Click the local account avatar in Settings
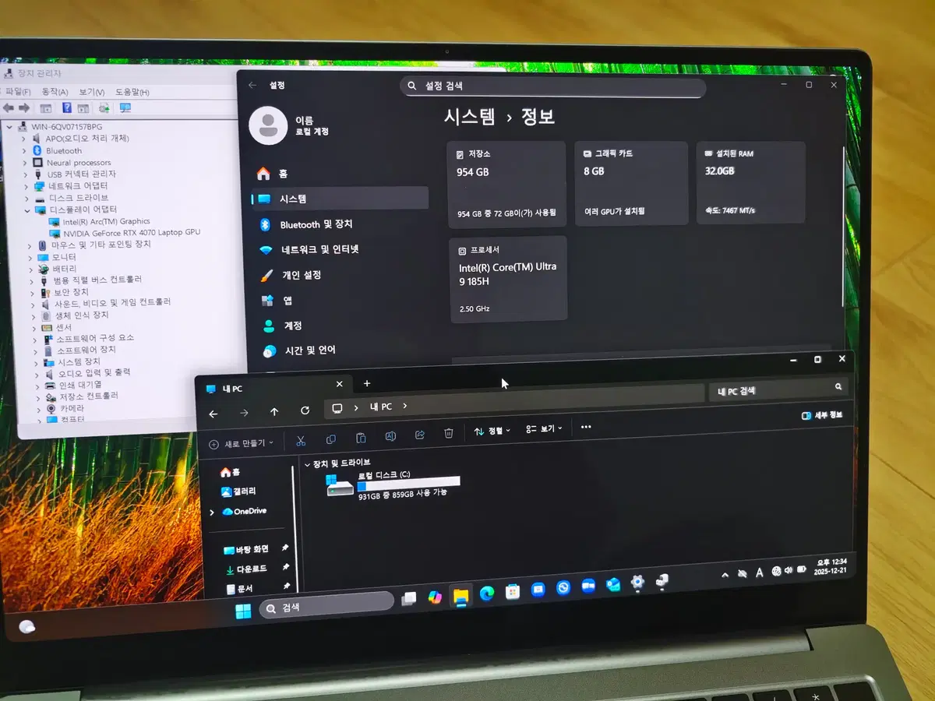935x701 pixels. coord(268,125)
